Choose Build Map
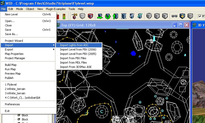Viewport: 205px width, 123px height. point(28,65)
